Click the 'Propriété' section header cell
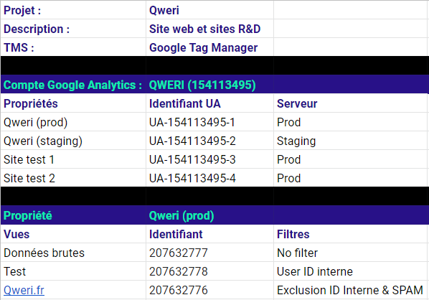429x300 pixels. [x=73, y=215]
